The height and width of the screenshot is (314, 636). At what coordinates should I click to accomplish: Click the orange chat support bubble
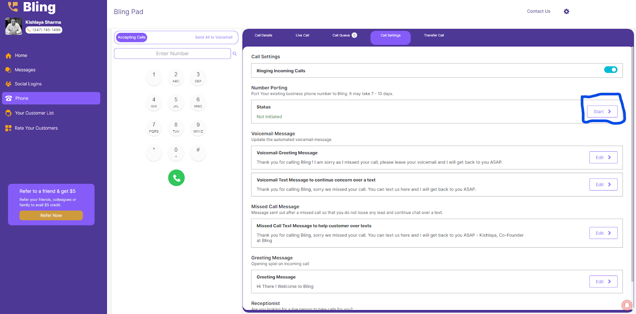[x=626, y=304]
